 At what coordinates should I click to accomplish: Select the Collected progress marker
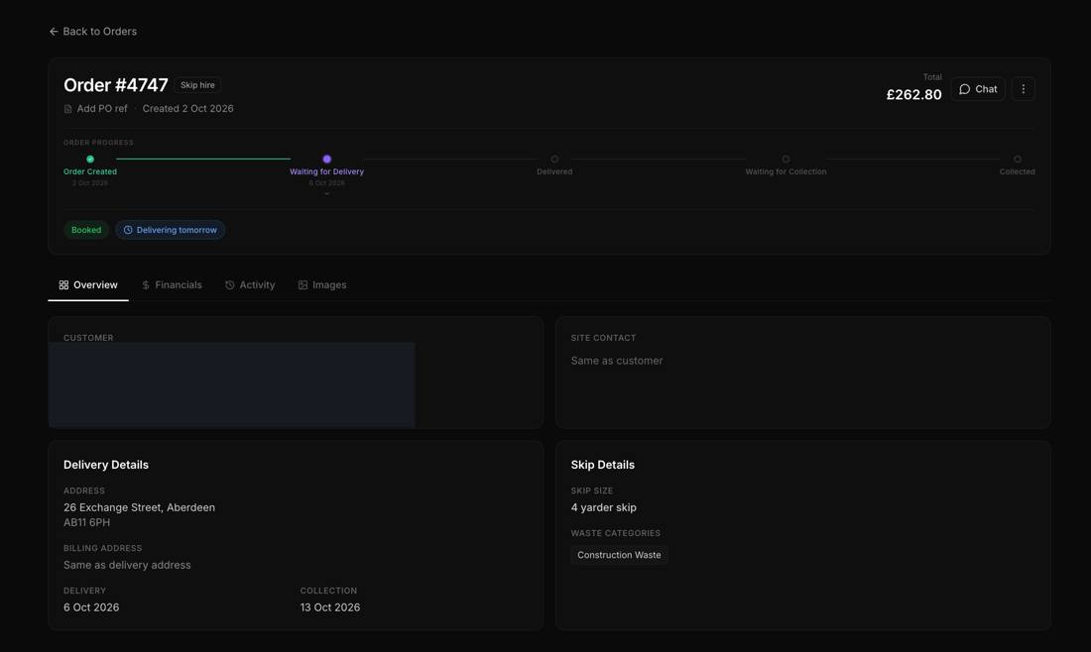click(1018, 160)
